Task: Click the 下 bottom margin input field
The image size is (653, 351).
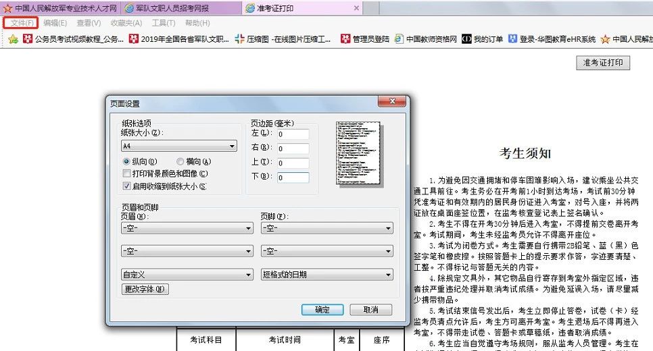Action: [291, 178]
